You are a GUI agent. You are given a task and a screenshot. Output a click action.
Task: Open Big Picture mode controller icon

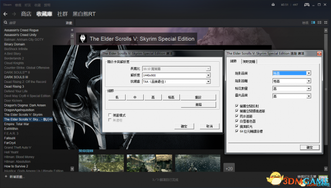tap(307, 5)
